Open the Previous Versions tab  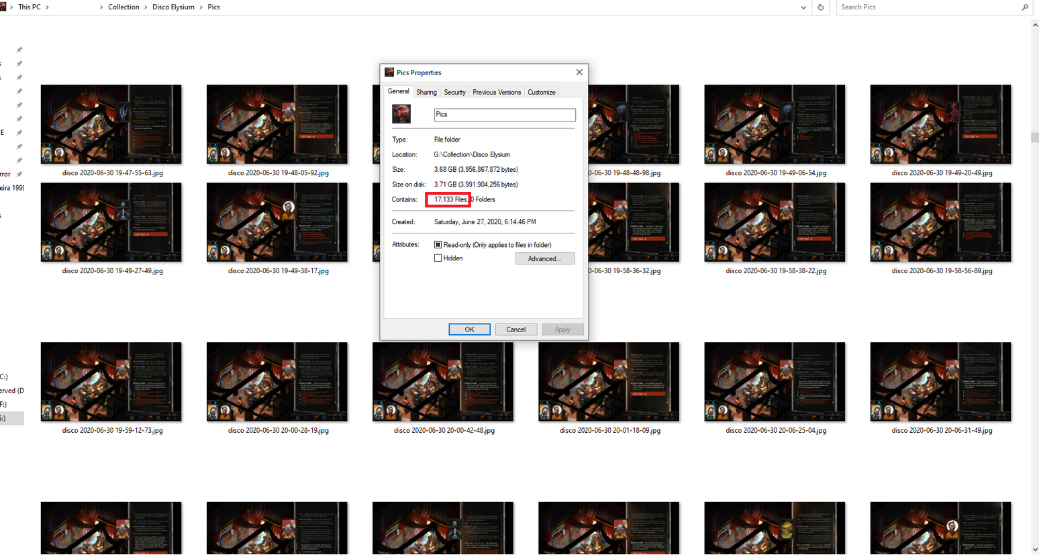pos(497,93)
